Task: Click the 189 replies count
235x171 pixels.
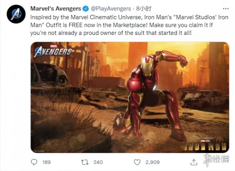Action: point(46,162)
